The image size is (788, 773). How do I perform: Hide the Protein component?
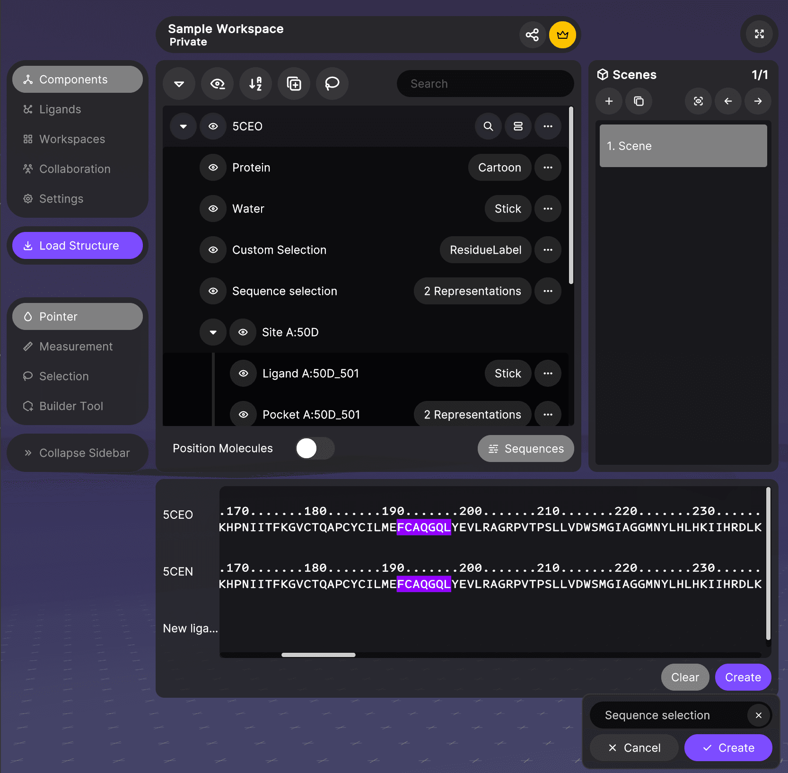tap(213, 168)
